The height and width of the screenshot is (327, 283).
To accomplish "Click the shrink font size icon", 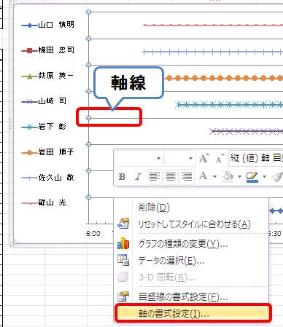I will 220,159.
